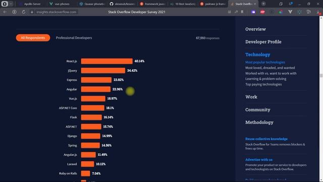Open the Yandex home icon next to back arrow
The height and width of the screenshot is (182, 323).
click(x=14, y=12)
